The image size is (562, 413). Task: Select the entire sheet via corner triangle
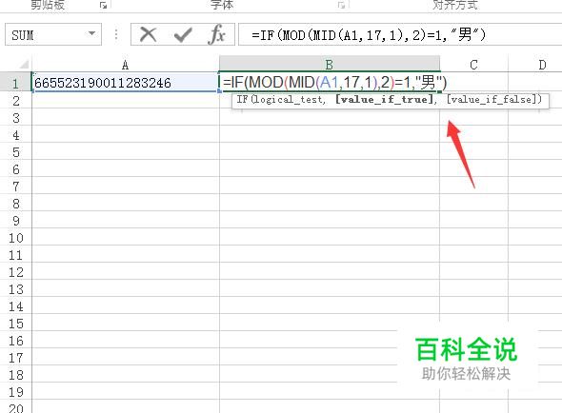coord(24,65)
